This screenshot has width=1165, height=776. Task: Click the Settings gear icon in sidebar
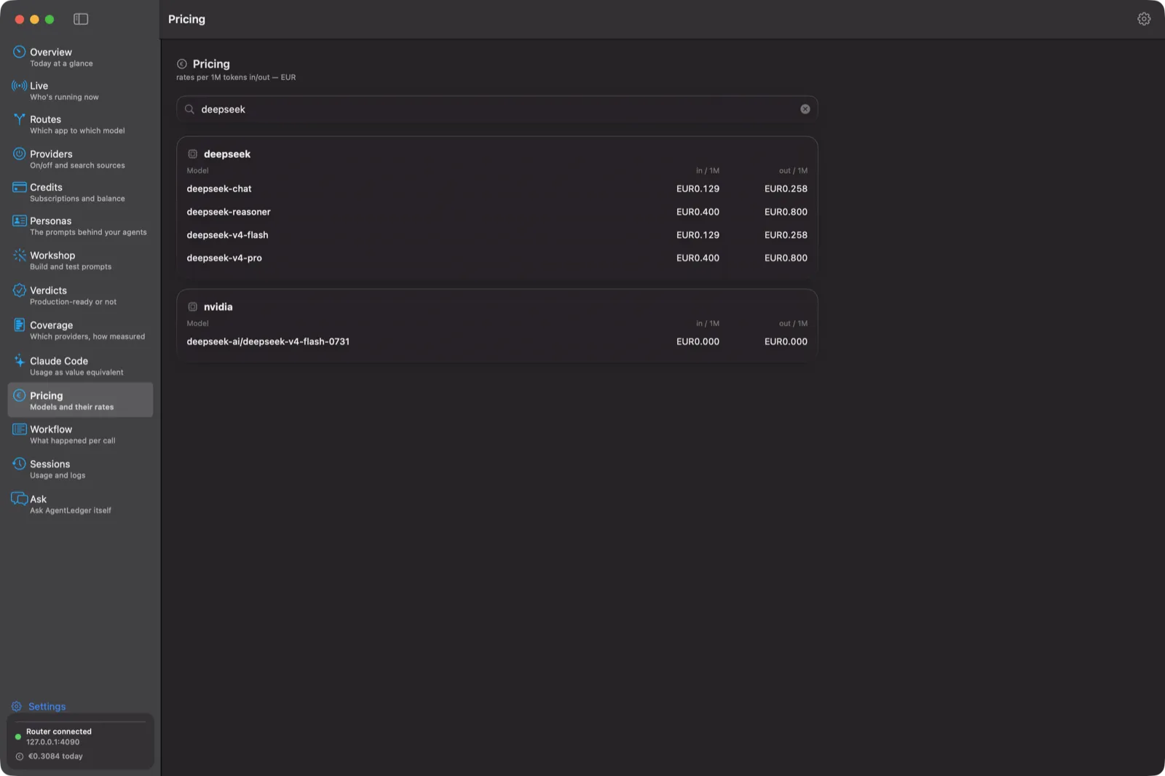pos(17,706)
